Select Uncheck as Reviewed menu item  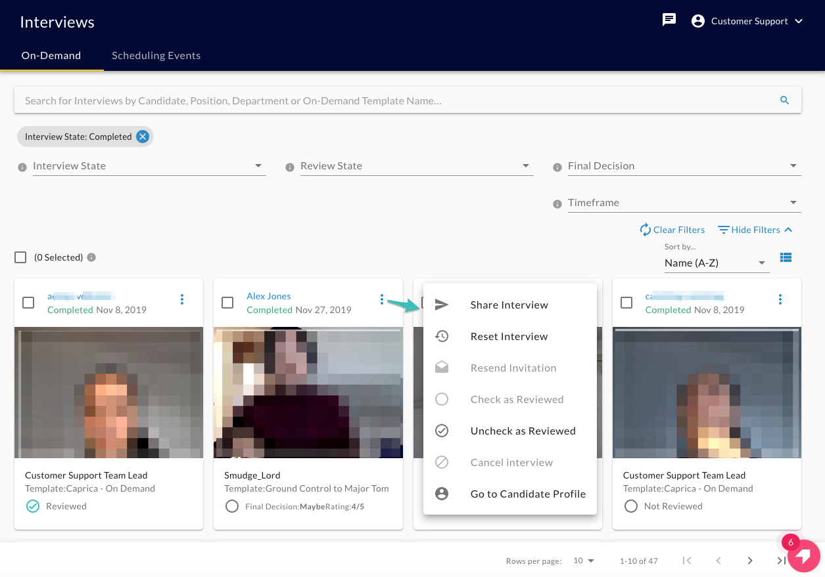(510, 431)
